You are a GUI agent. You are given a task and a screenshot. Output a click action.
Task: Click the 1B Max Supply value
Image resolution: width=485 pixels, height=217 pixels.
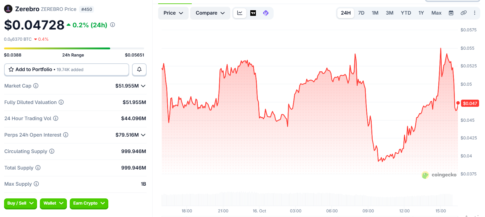tap(143, 184)
